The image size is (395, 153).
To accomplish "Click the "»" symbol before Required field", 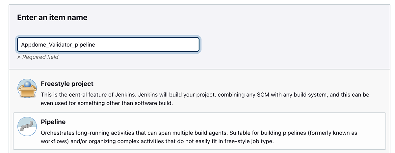I will pyautogui.click(x=19, y=57).
